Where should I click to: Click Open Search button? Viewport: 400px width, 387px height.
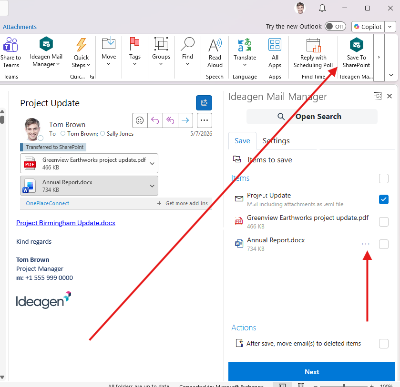click(312, 117)
